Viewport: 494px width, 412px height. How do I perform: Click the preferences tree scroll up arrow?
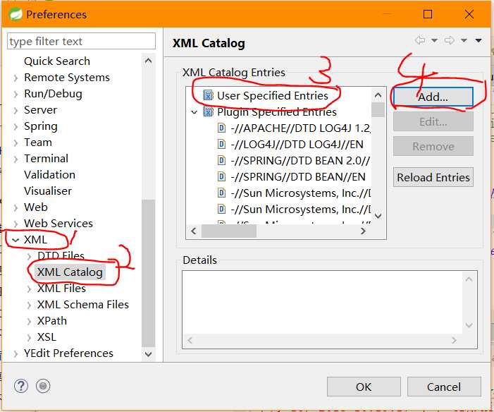tap(148, 61)
